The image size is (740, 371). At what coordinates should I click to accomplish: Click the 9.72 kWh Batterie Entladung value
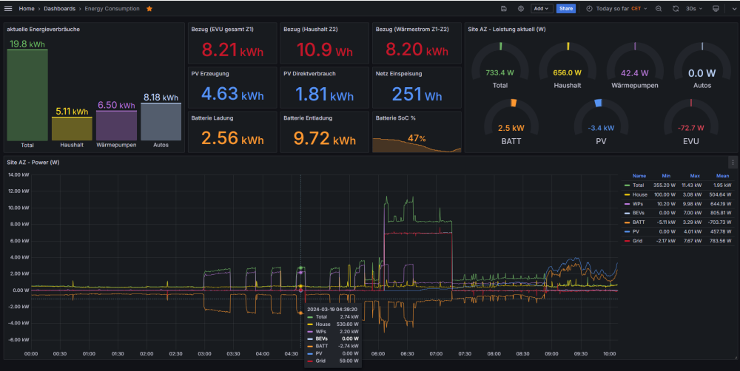click(324, 138)
